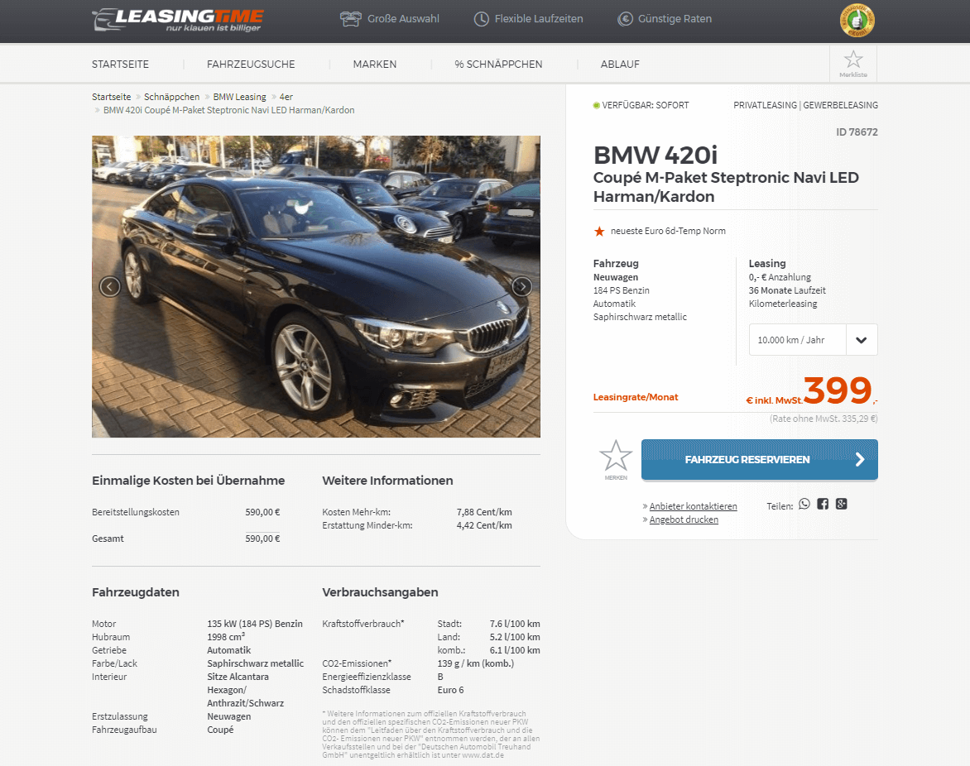Viewport: 970px width, 766px height.
Task: Toggle the Merken star for this vehicle
Action: (x=616, y=459)
